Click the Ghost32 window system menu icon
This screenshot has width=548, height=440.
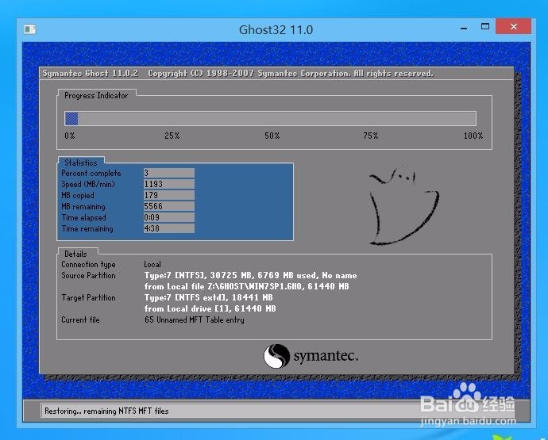point(30,29)
